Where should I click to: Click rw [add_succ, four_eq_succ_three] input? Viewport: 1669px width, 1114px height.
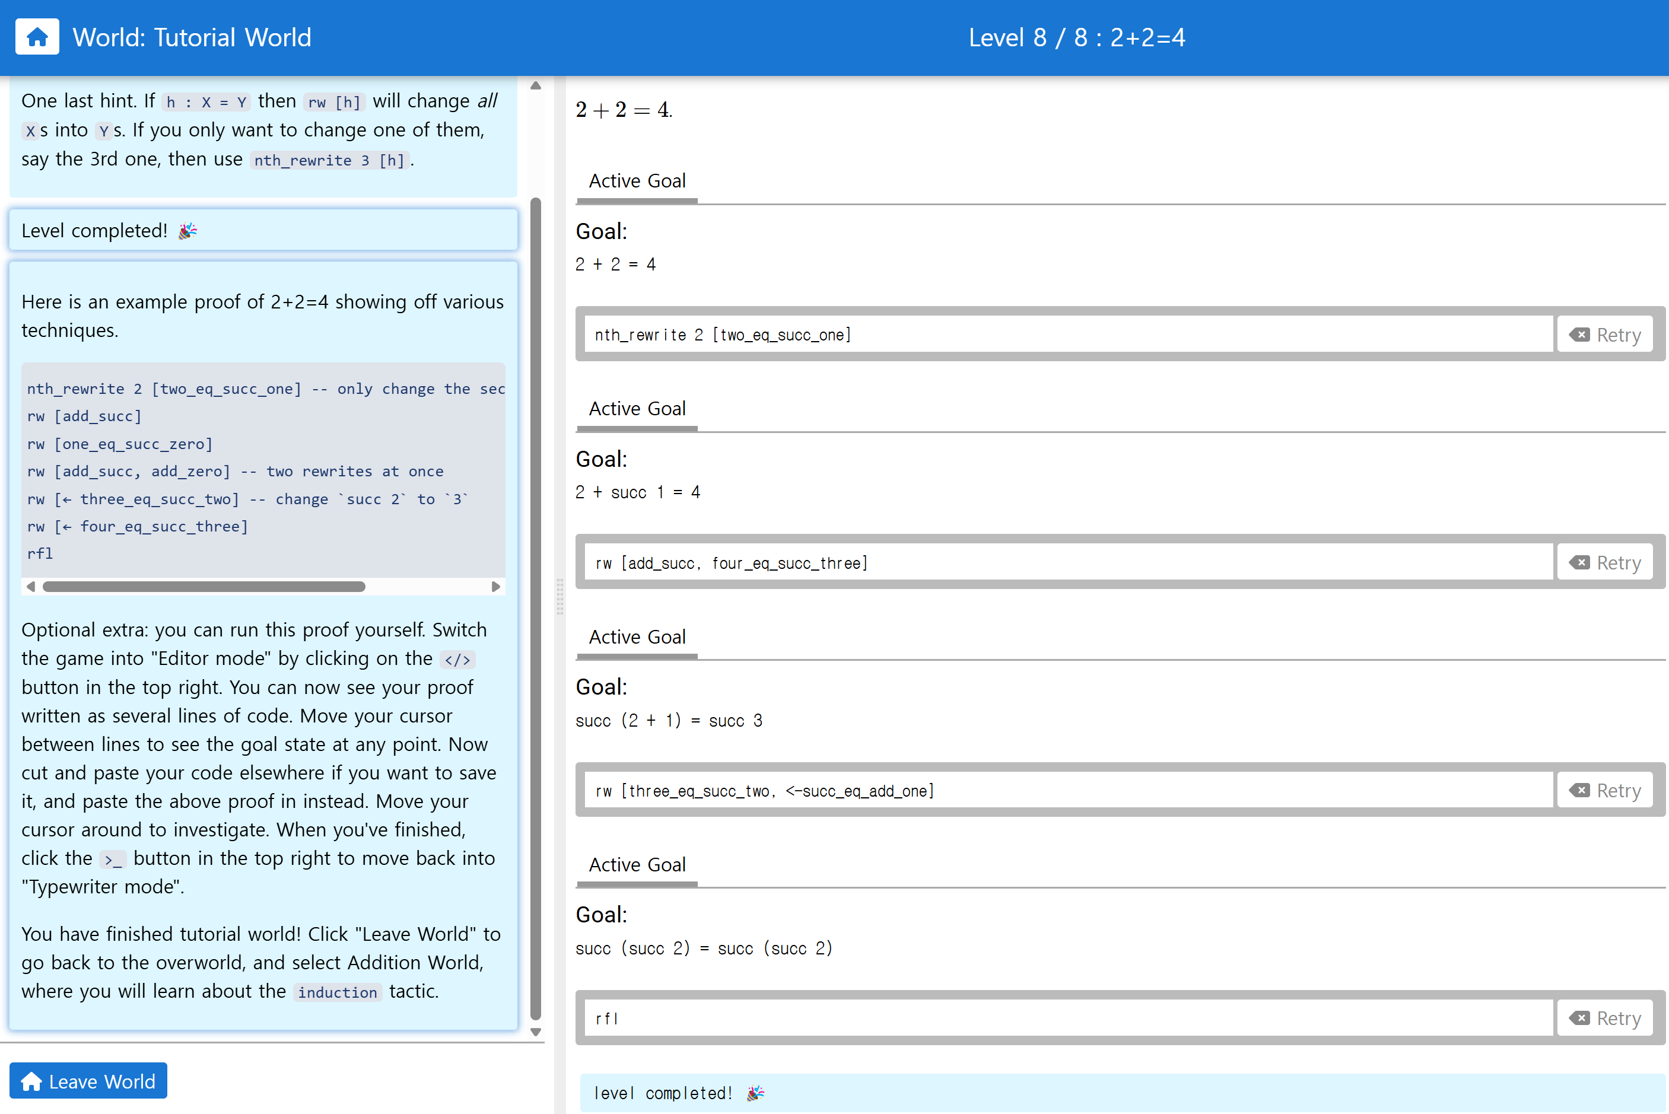point(1066,563)
